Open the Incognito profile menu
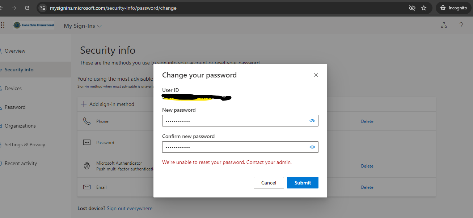This screenshot has height=218, width=473. point(453,8)
